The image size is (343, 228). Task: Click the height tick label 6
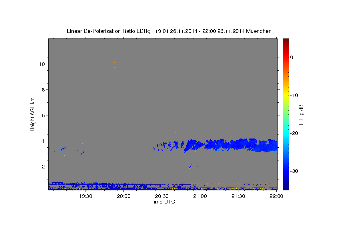tap(44, 115)
